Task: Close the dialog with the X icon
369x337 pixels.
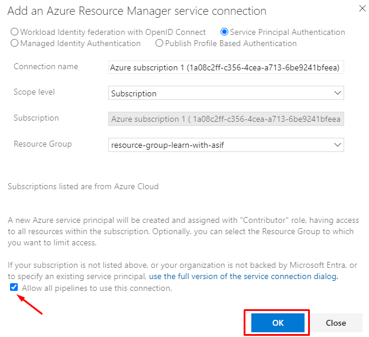Action: point(362,8)
